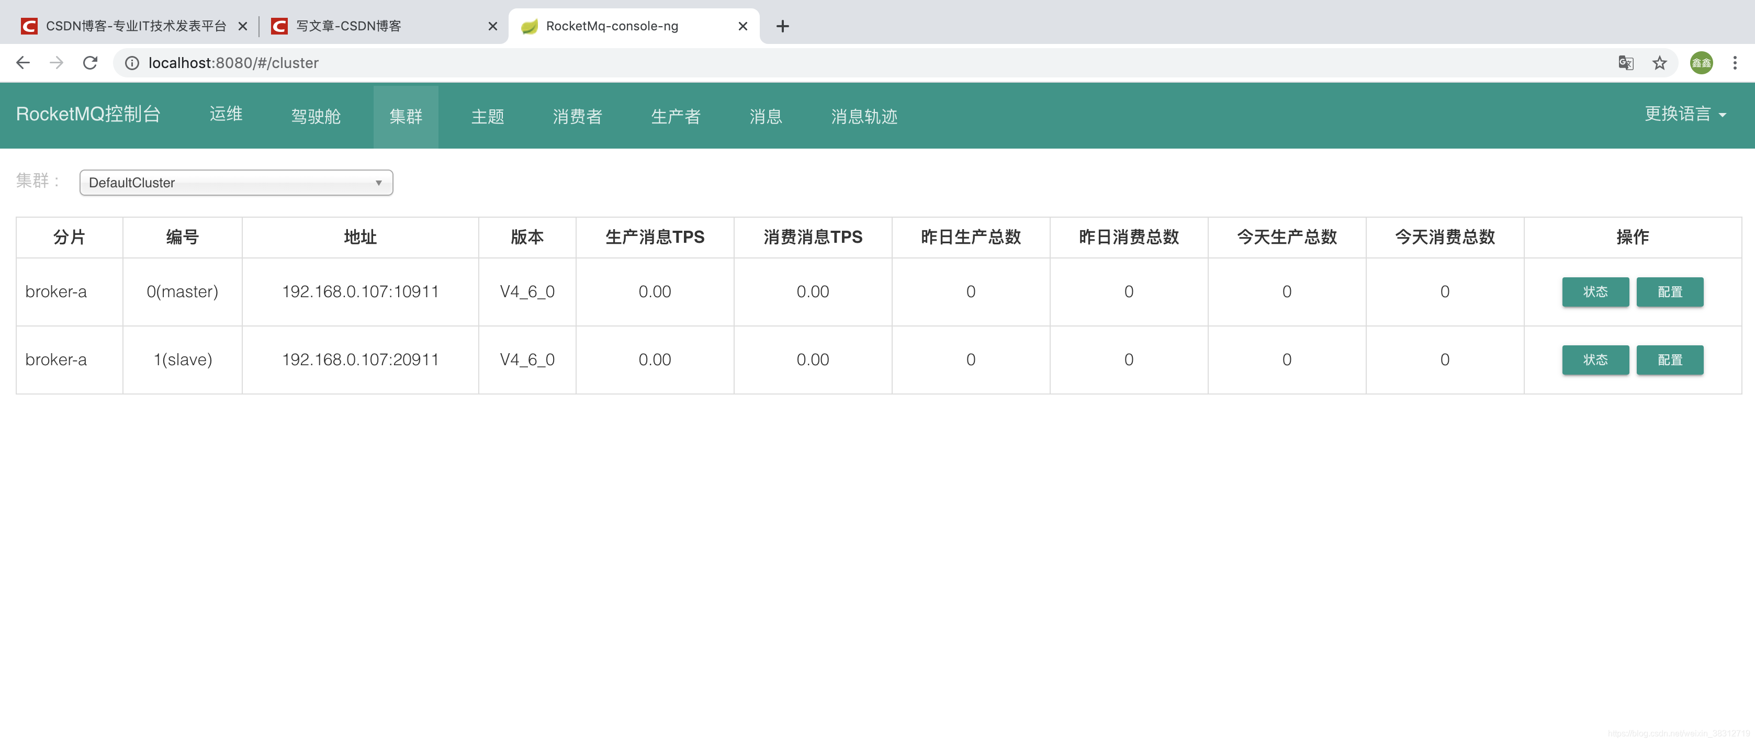Click the 地址 column header
Screen dimensions: 1755x743
point(361,237)
